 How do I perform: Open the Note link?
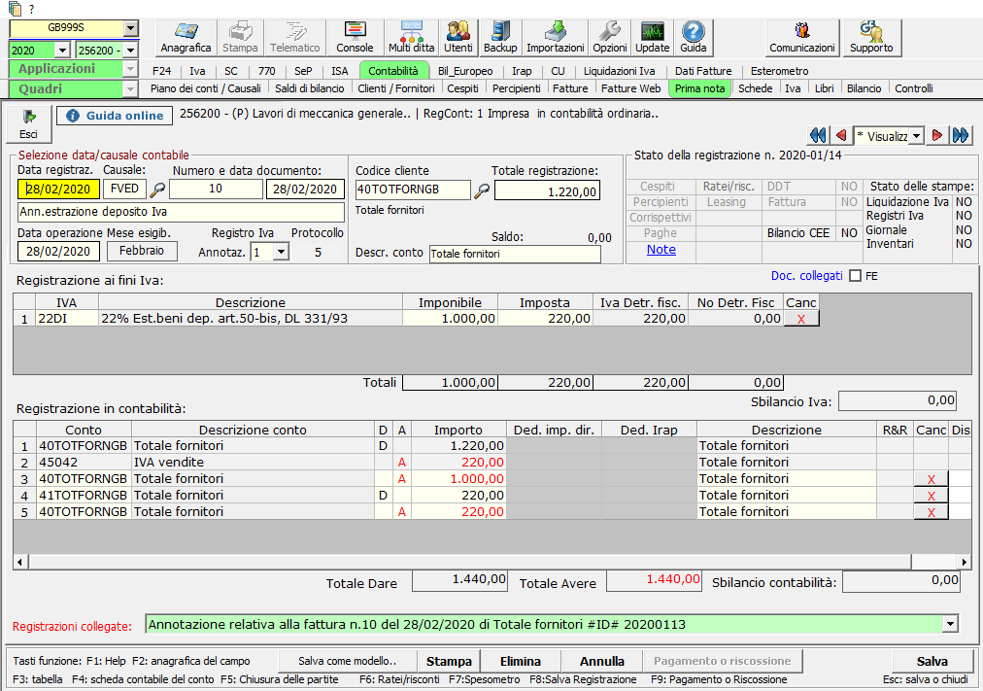point(661,250)
